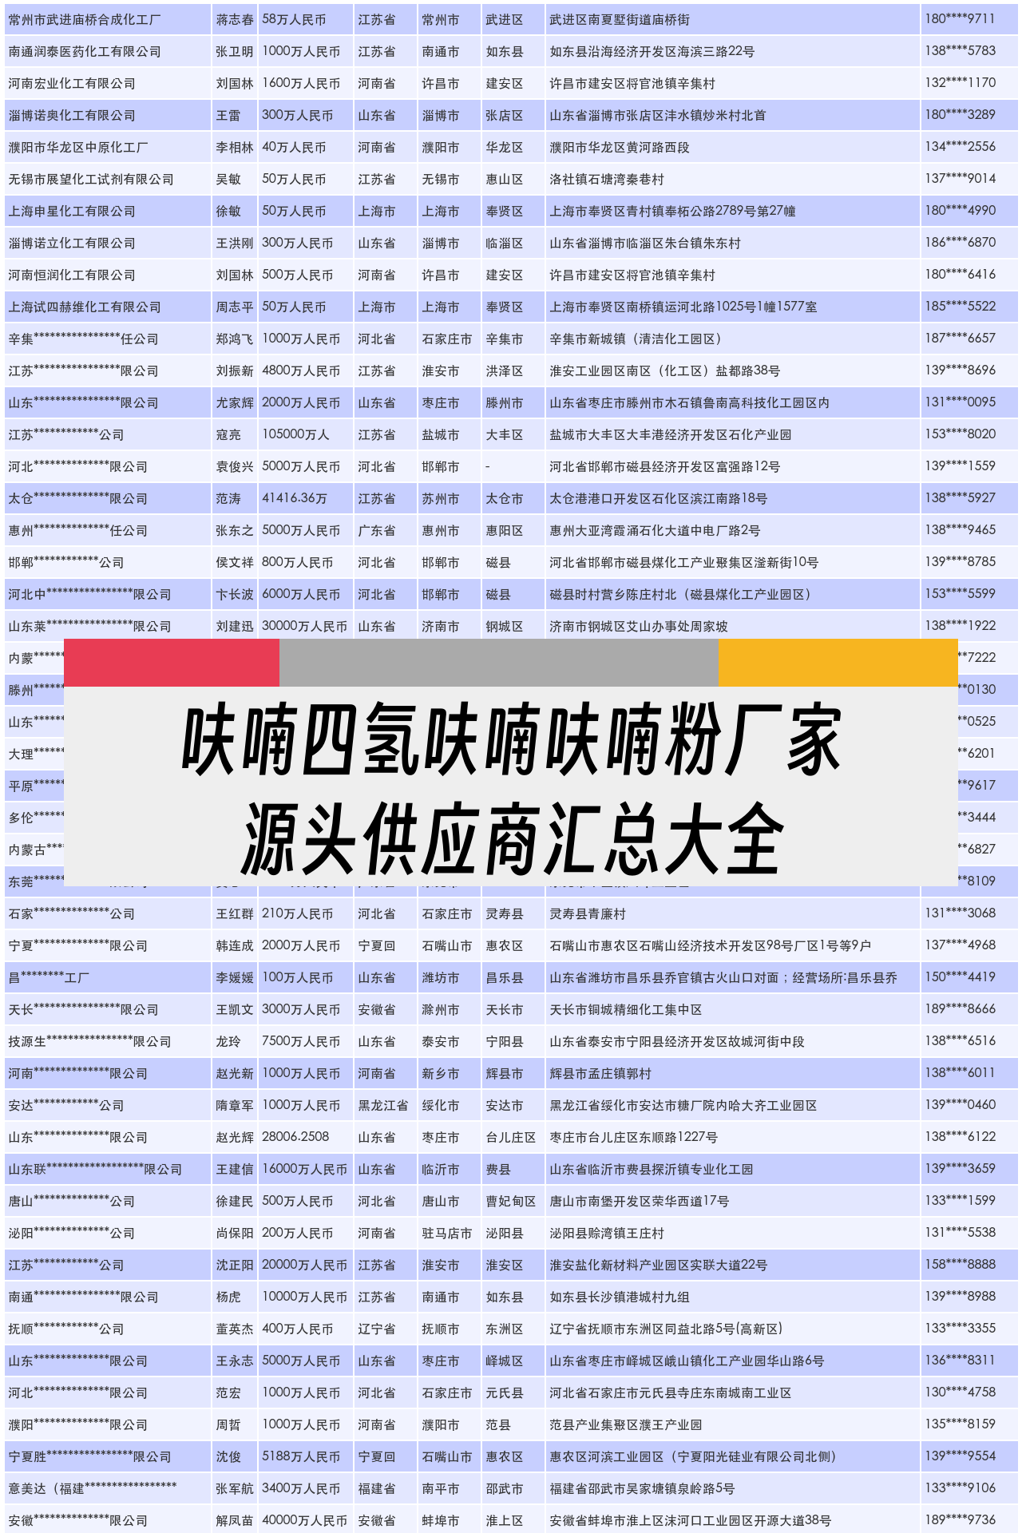1022x1533 pixels.
Task: Select the 上海申星化工有限公司 row name
Action: pos(72,211)
